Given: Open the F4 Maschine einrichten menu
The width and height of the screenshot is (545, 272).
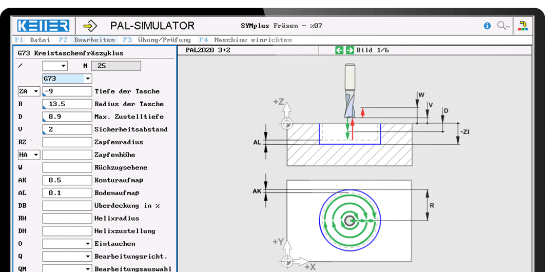Looking at the screenshot, I should (245, 40).
